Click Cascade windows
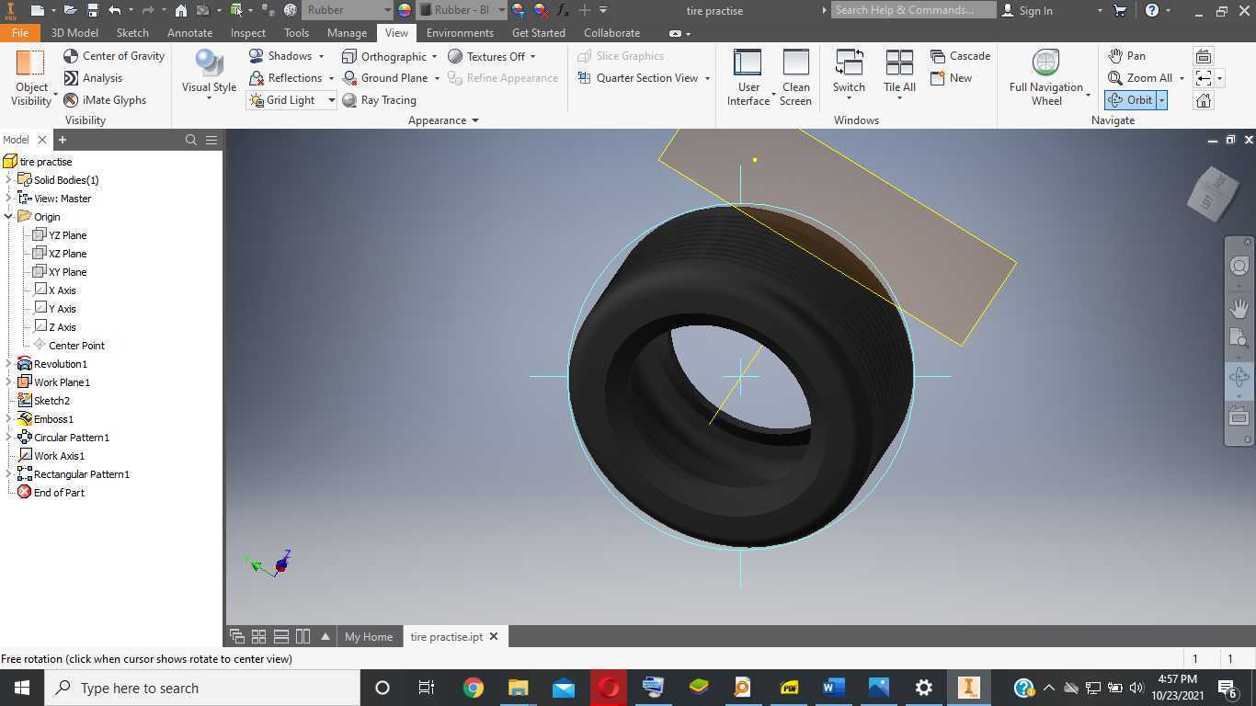The image size is (1256, 706). 960,56
